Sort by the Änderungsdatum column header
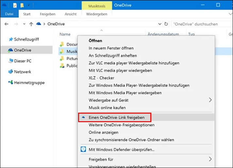 click(163, 34)
